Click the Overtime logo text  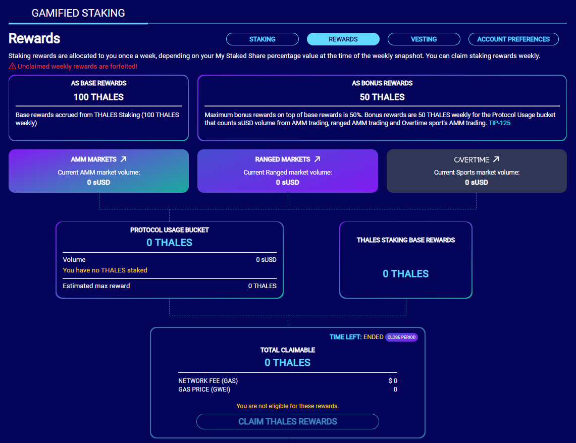click(x=472, y=159)
